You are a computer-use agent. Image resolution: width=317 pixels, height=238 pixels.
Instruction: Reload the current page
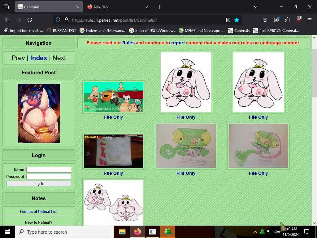point(30,20)
